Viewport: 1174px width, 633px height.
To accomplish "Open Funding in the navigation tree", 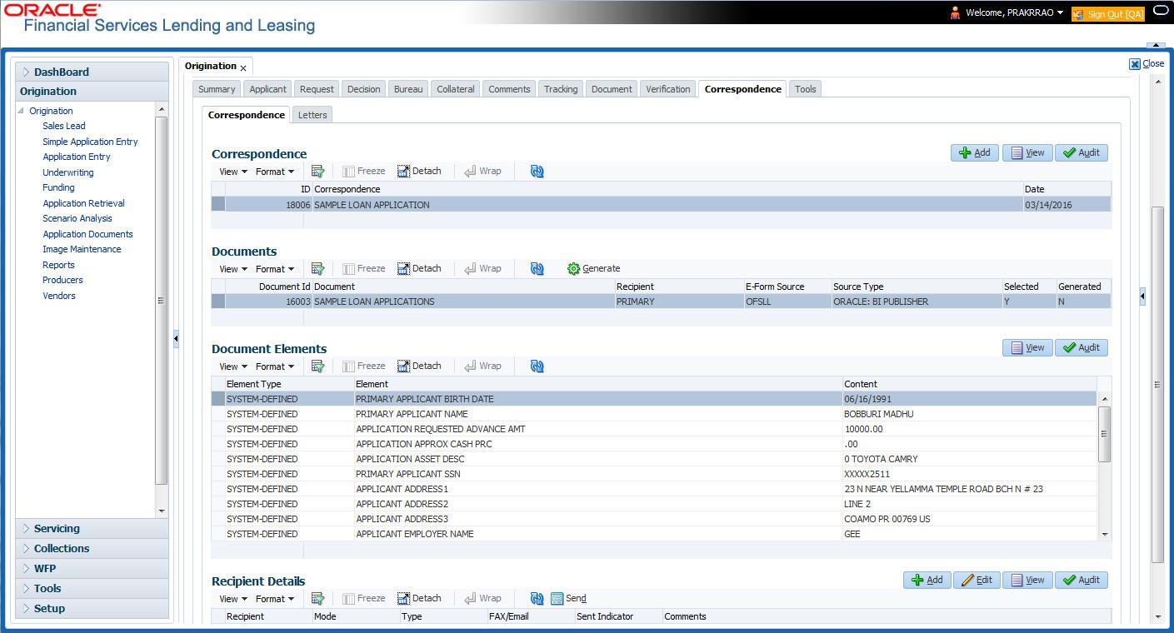I will tap(58, 187).
